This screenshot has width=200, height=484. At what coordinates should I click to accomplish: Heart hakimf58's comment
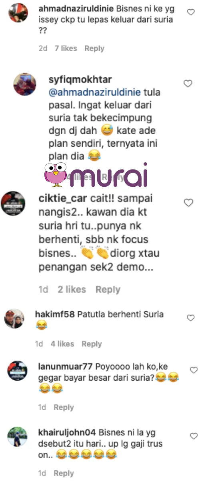(191, 318)
